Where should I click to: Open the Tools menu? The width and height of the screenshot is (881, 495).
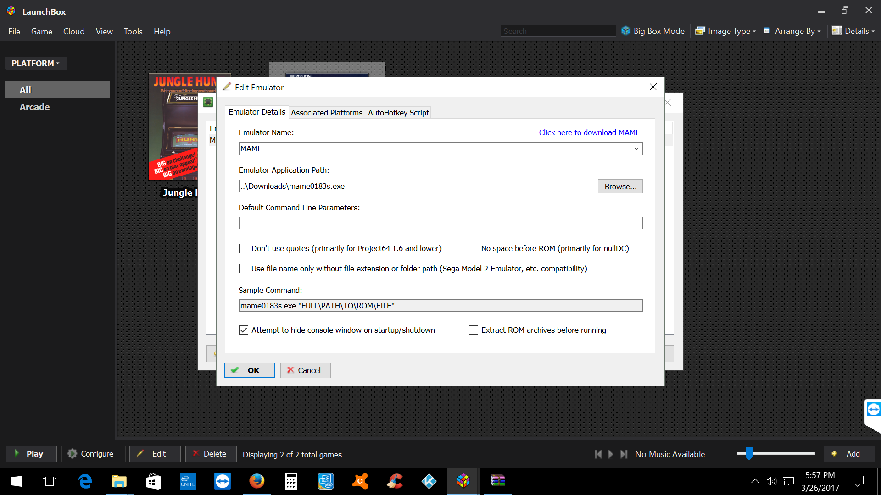pyautogui.click(x=133, y=31)
